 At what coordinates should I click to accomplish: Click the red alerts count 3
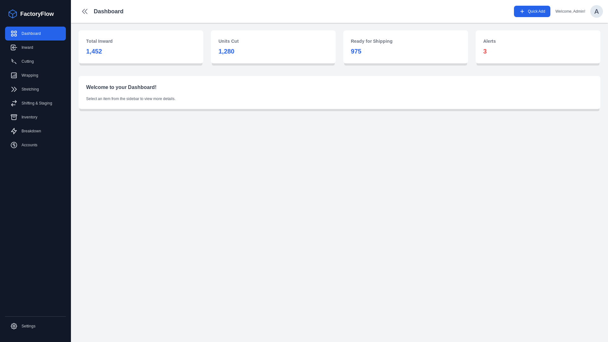point(485,51)
